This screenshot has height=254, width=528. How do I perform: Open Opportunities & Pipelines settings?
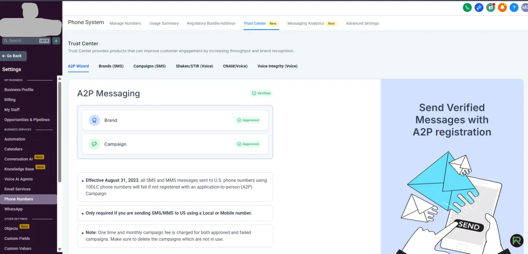click(27, 120)
